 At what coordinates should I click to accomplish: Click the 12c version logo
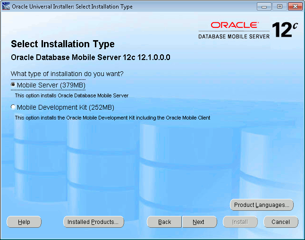285,30
